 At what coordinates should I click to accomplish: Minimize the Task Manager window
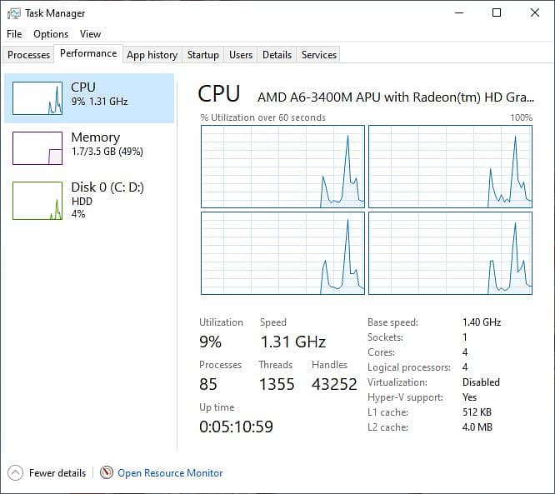[x=459, y=12]
